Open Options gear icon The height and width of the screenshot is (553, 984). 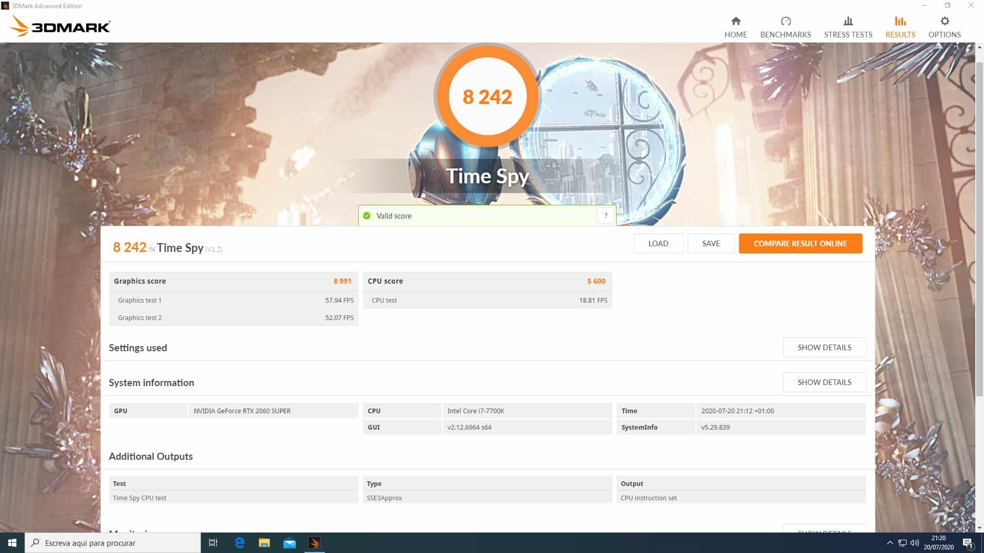click(x=944, y=21)
